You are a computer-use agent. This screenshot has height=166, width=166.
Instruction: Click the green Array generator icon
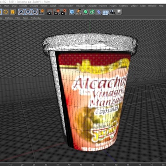click(92, 12)
